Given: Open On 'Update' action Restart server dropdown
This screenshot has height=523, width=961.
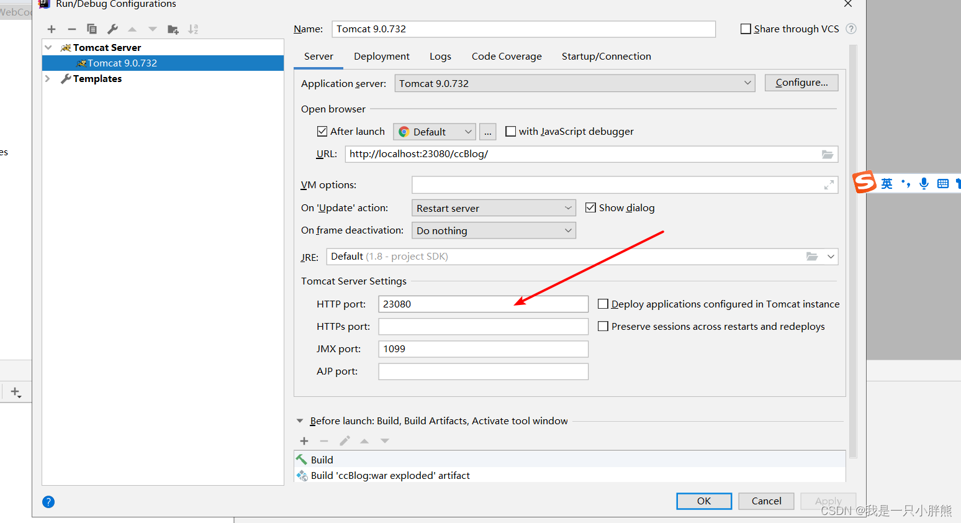Looking at the screenshot, I should click(x=494, y=208).
